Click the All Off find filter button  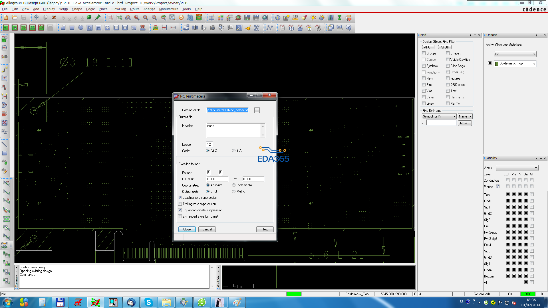444,47
